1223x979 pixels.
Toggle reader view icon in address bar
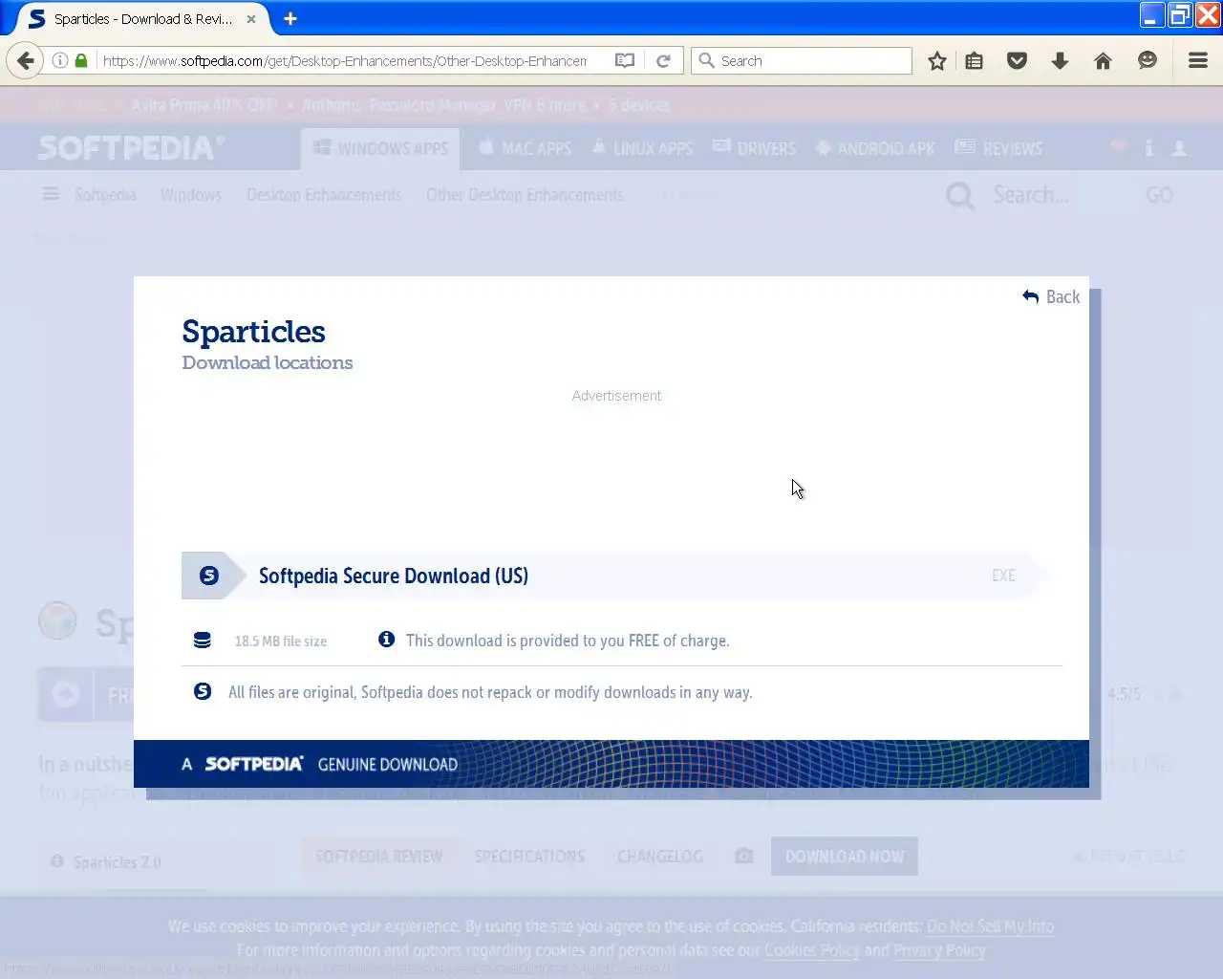(625, 60)
